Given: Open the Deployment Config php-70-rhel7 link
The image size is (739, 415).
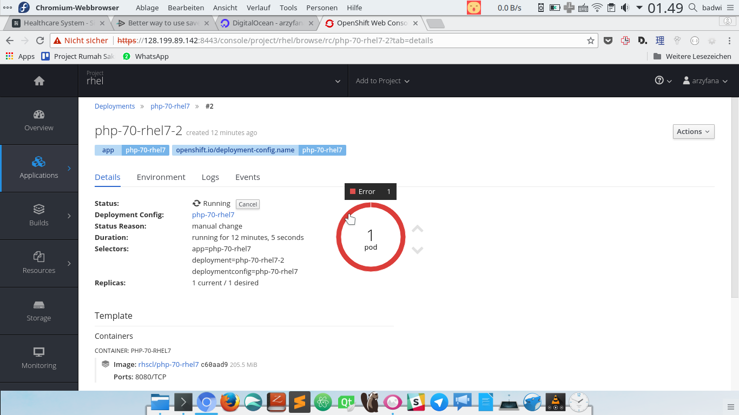Looking at the screenshot, I should 213,215.
